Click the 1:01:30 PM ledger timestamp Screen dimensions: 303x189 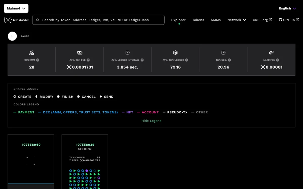tap(85, 149)
